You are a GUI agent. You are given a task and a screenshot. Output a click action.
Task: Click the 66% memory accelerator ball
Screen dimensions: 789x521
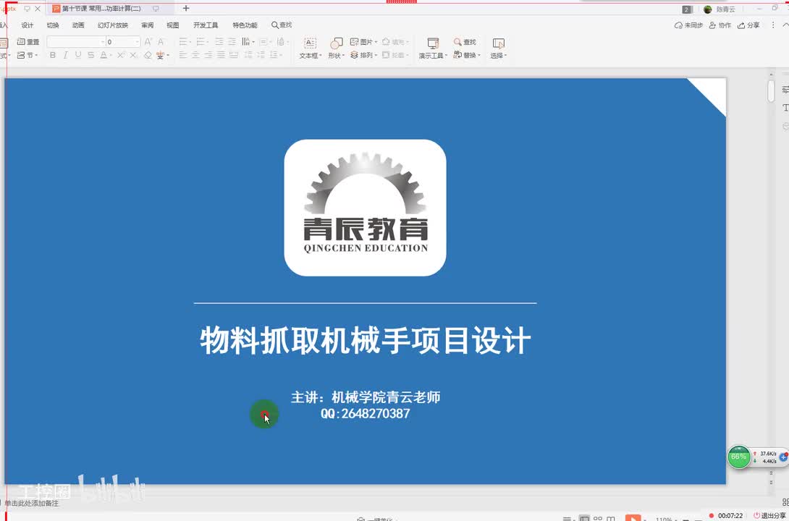(738, 457)
